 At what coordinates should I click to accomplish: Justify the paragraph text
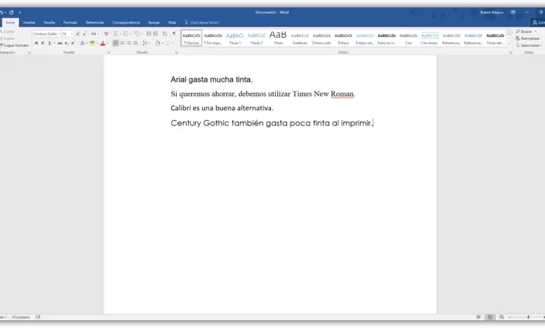(x=136, y=43)
